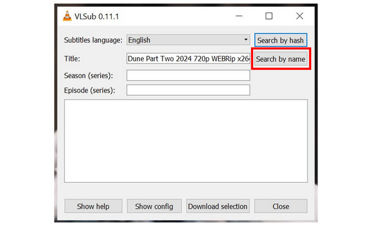Click the Search by name button
Viewport: 375px width, 226px height.
pyautogui.click(x=281, y=59)
